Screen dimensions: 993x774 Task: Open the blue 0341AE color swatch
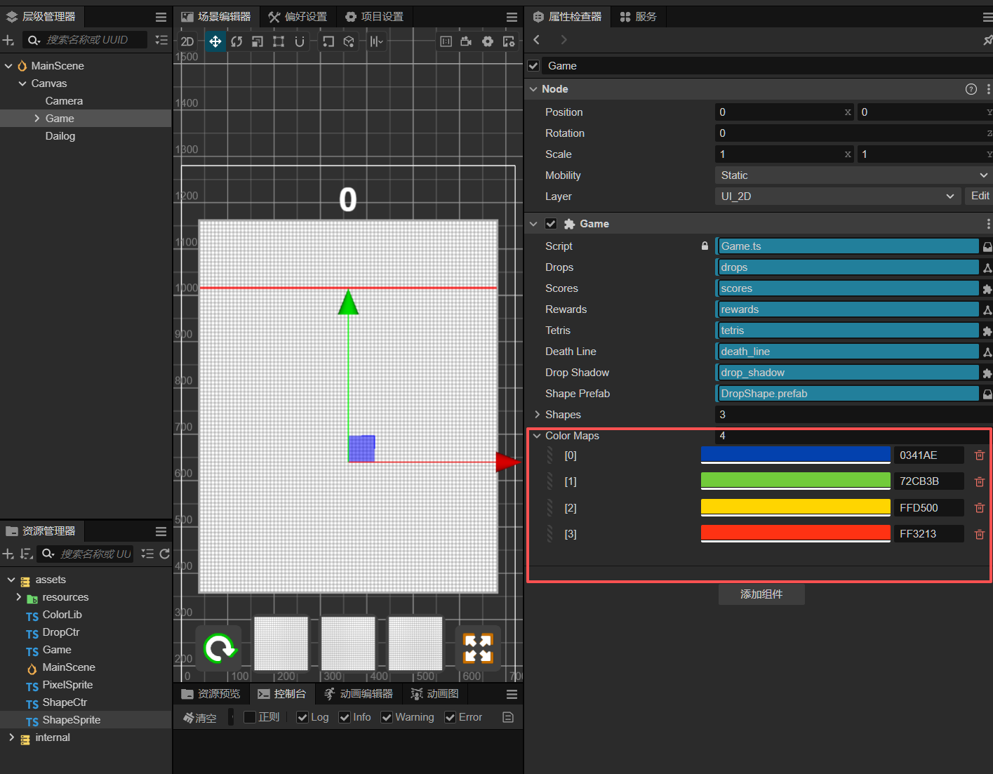(795, 455)
